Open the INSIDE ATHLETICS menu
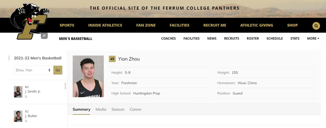This screenshot has height=128, width=326. (x=105, y=25)
